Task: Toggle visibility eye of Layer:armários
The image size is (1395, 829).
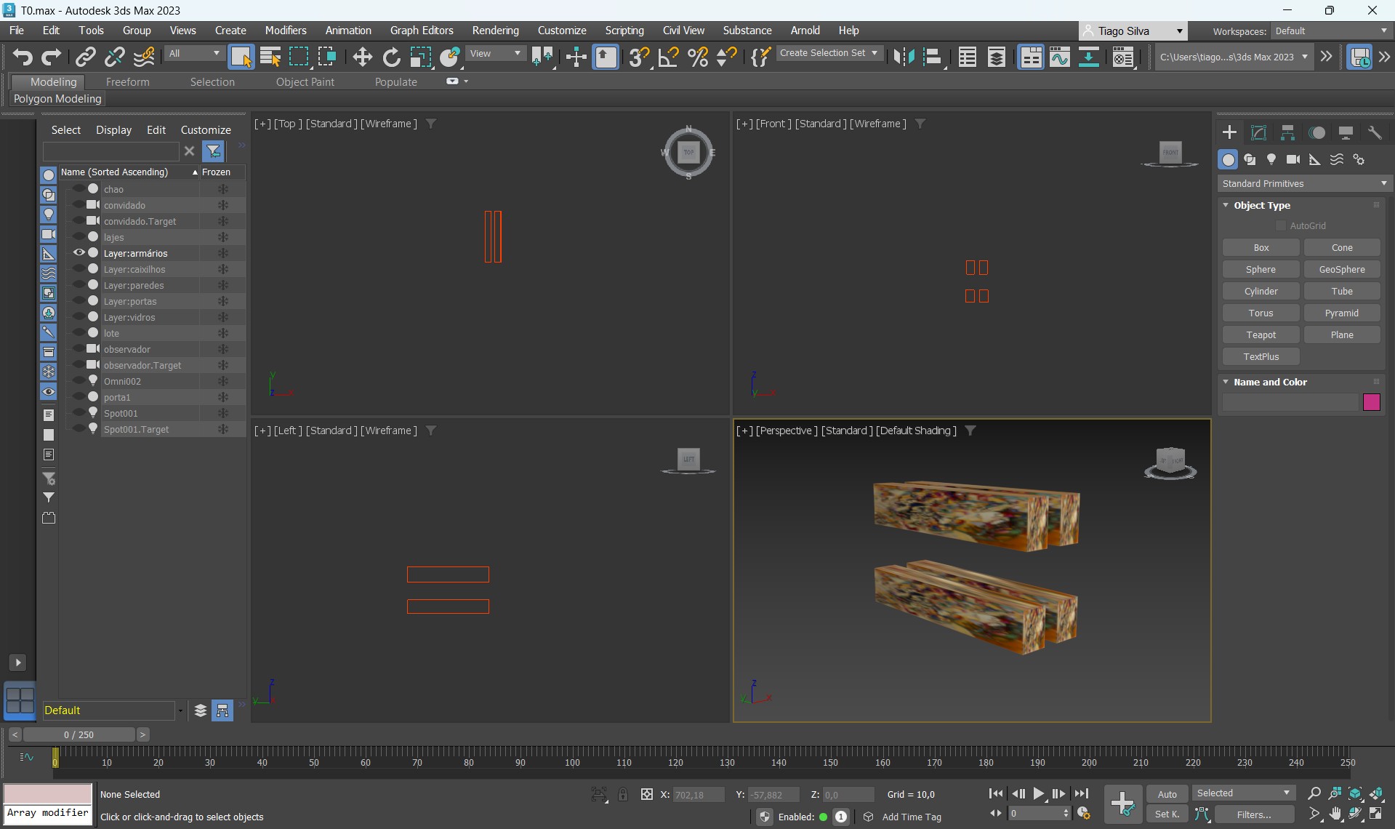Action: (x=79, y=253)
